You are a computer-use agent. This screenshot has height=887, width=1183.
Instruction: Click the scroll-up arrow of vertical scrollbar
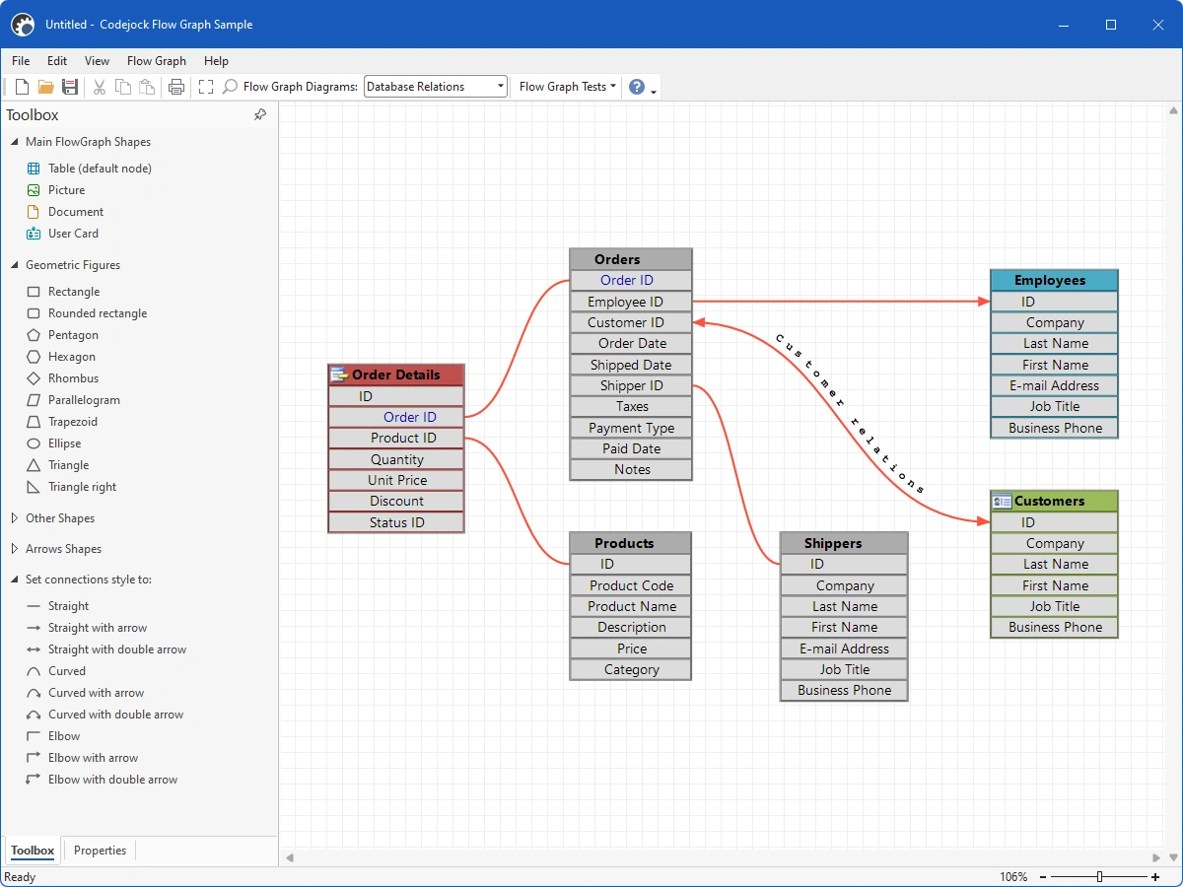click(x=1175, y=108)
